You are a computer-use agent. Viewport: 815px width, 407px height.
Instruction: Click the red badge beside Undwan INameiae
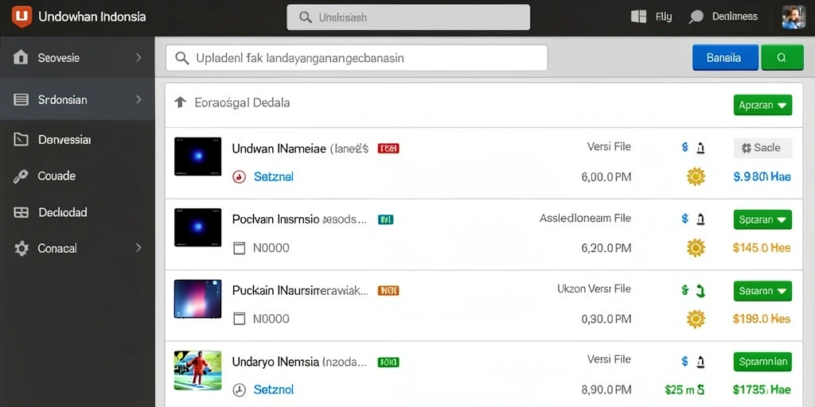click(x=388, y=149)
